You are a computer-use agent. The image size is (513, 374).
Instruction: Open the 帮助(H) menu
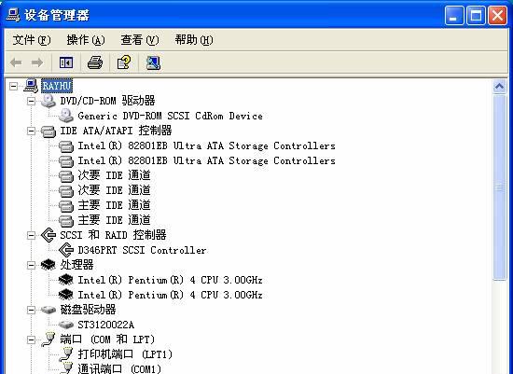pos(194,40)
